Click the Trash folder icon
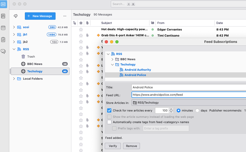The image size is (246, 152). click(23, 57)
